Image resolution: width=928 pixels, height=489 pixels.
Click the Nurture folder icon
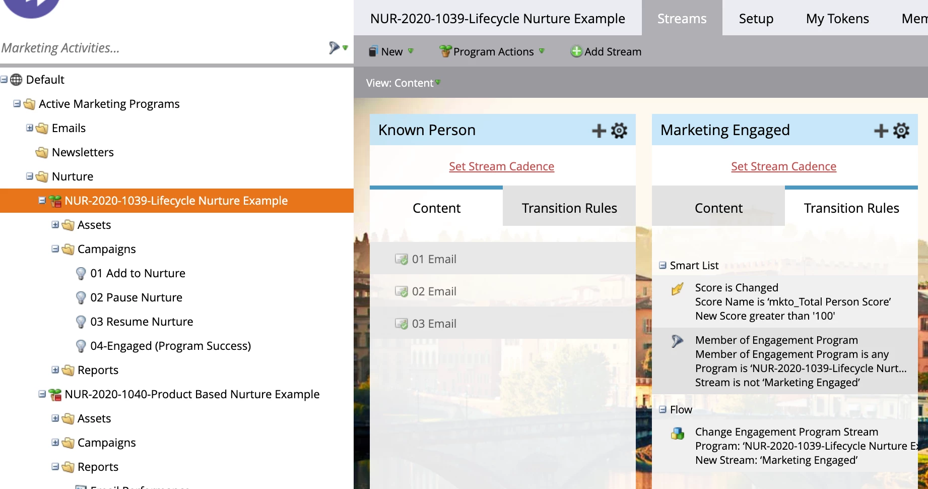pyautogui.click(x=42, y=176)
